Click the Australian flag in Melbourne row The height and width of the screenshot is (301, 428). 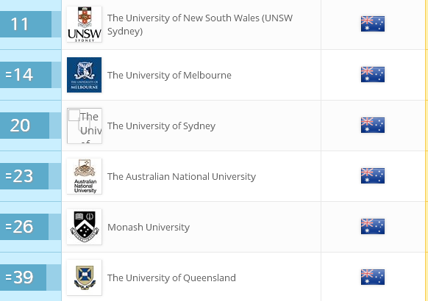373,75
